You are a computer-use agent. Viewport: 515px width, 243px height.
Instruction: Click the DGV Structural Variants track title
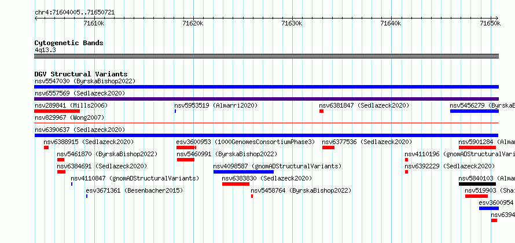point(81,74)
